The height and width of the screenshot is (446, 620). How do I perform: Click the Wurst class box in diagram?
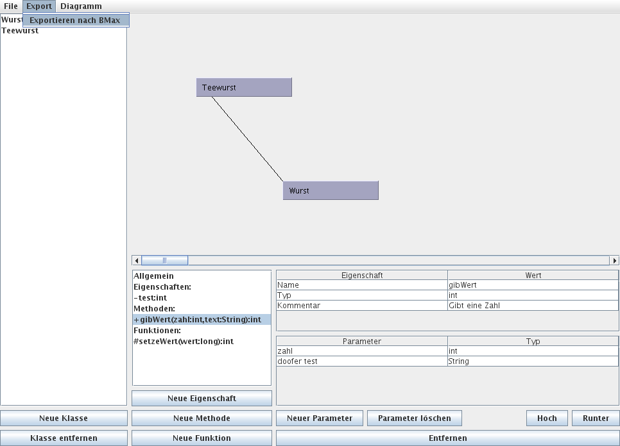tap(331, 190)
